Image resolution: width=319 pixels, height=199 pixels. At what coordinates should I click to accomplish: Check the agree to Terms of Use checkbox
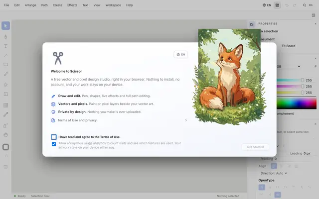pos(54,137)
